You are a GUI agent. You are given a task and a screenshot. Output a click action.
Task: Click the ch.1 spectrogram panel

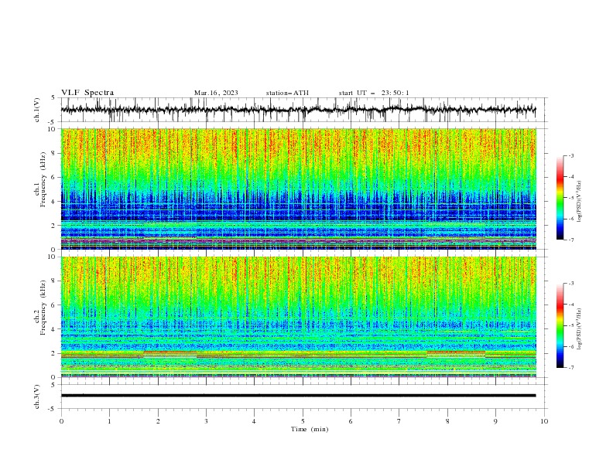tap(298, 189)
